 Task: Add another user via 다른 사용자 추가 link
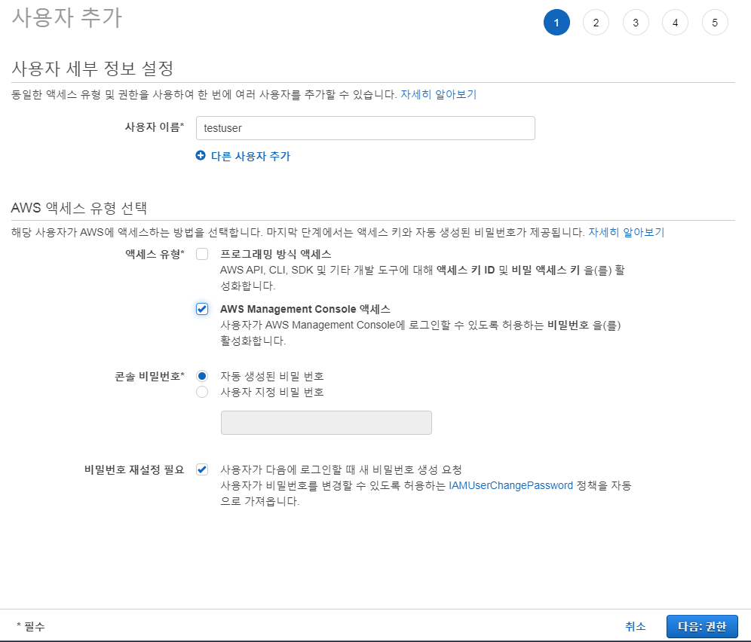point(250,156)
